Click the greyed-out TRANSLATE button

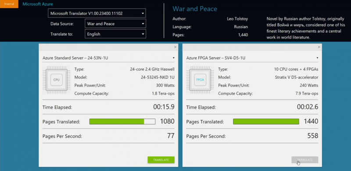click(x=304, y=160)
